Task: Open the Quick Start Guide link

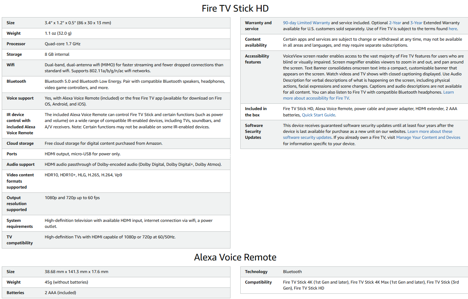Action: coord(318,115)
